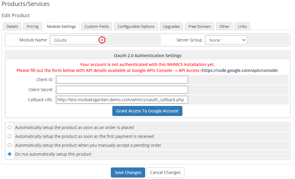The image size is (295, 179).
Task: Select the Module Settings tab
Action: point(61,26)
